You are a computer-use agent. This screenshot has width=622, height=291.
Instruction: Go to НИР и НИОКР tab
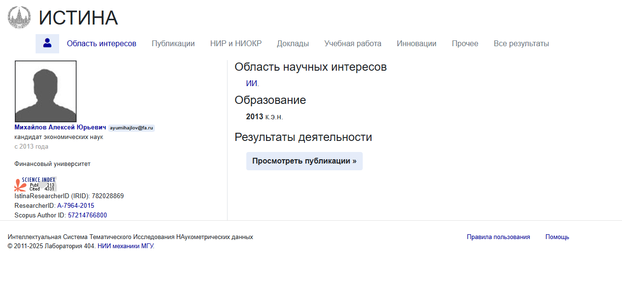pos(236,44)
